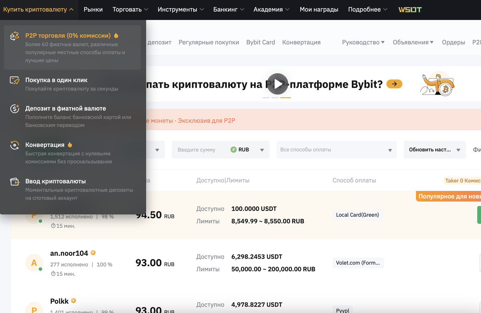Click the fire icon beside Конвертация
481x313 pixels.
point(70,145)
